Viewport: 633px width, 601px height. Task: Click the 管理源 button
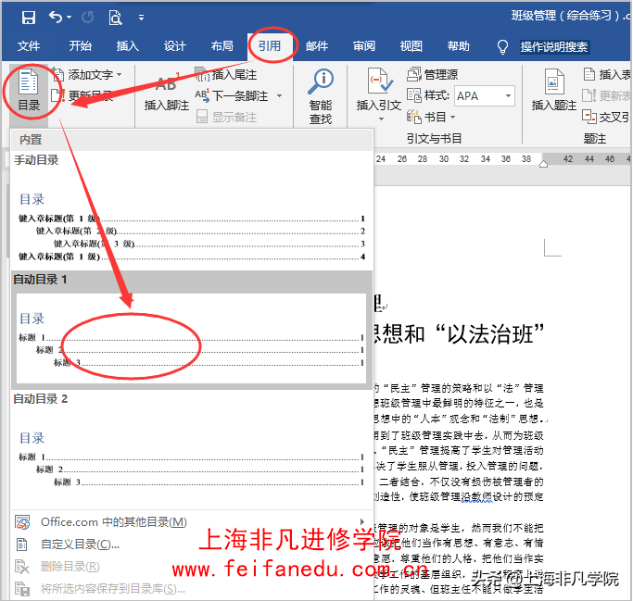[x=433, y=75]
